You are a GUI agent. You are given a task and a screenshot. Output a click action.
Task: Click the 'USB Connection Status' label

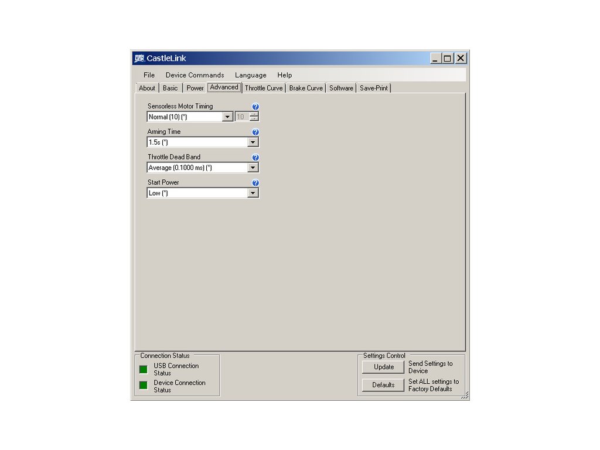[176, 369]
